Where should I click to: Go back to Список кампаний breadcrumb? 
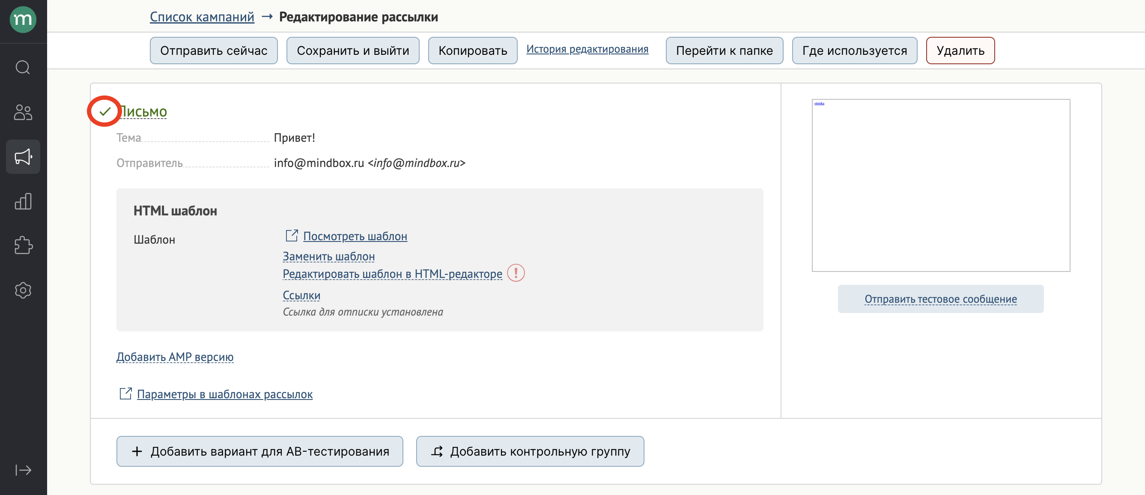(x=202, y=17)
